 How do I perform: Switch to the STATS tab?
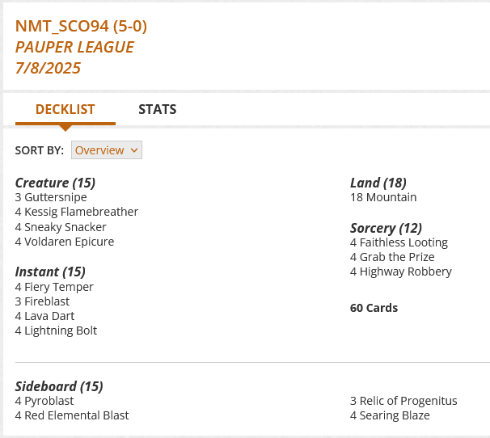coord(157,109)
